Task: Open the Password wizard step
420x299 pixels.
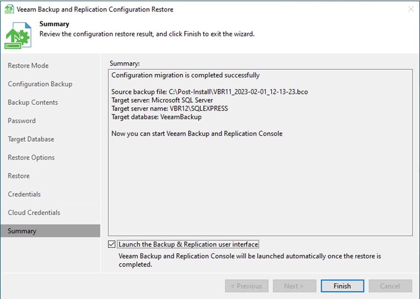Action: coord(22,121)
